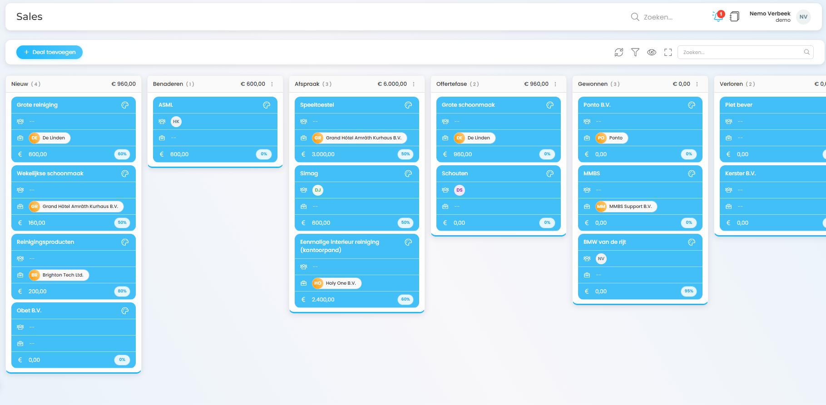Click palette icon on the ASML card
The image size is (826, 405).
tap(267, 105)
